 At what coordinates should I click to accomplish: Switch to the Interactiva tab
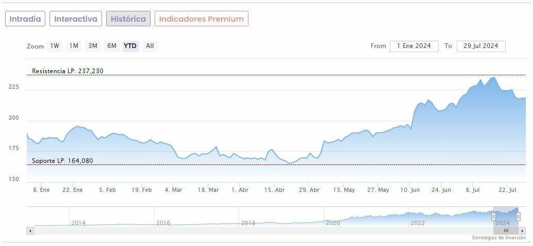click(76, 19)
